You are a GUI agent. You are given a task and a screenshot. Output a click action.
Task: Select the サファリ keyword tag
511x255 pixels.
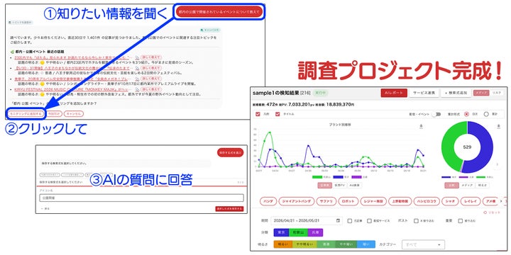326,201
